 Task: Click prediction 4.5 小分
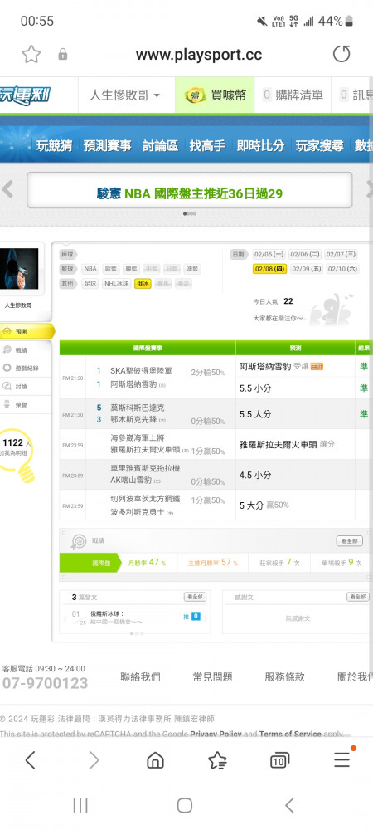coord(255,475)
